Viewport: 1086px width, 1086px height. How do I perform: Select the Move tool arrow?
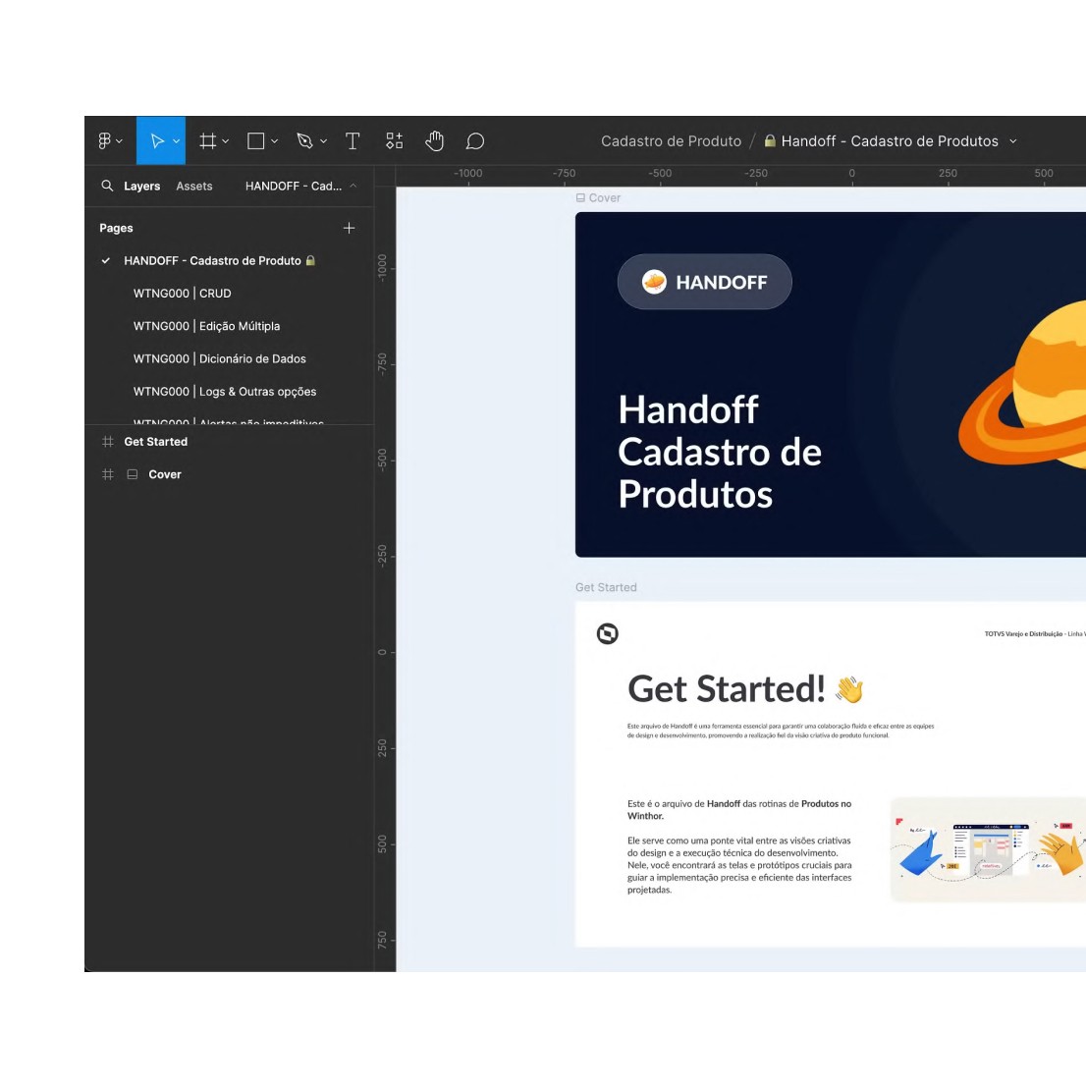[157, 141]
